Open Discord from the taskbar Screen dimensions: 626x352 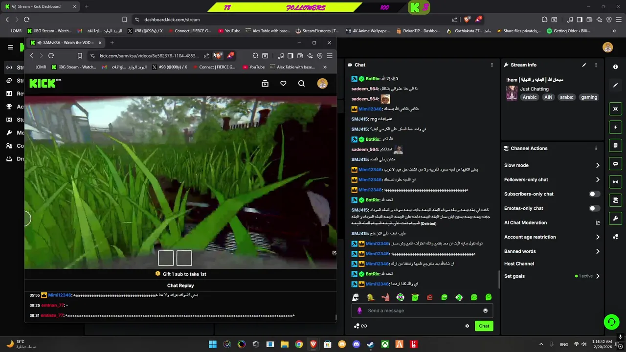click(x=356, y=344)
